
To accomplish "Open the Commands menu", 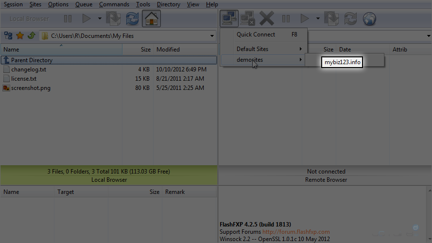I will pos(114,4).
